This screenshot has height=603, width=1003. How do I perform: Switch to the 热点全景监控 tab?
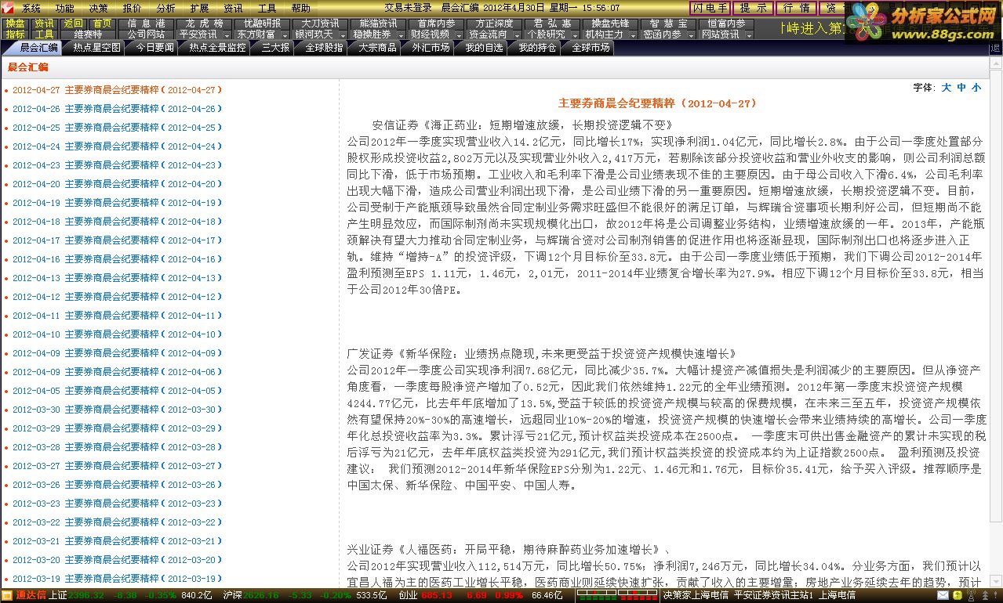click(216, 48)
